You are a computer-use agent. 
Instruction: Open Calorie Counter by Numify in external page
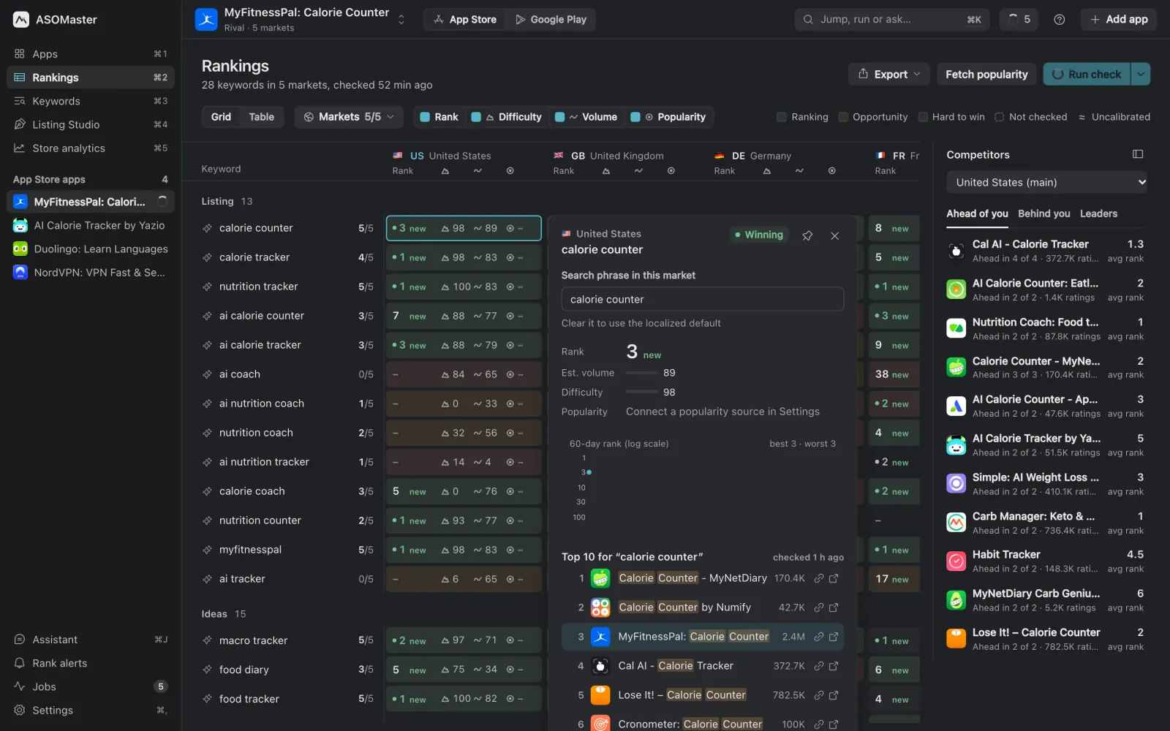(x=834, y=607)
